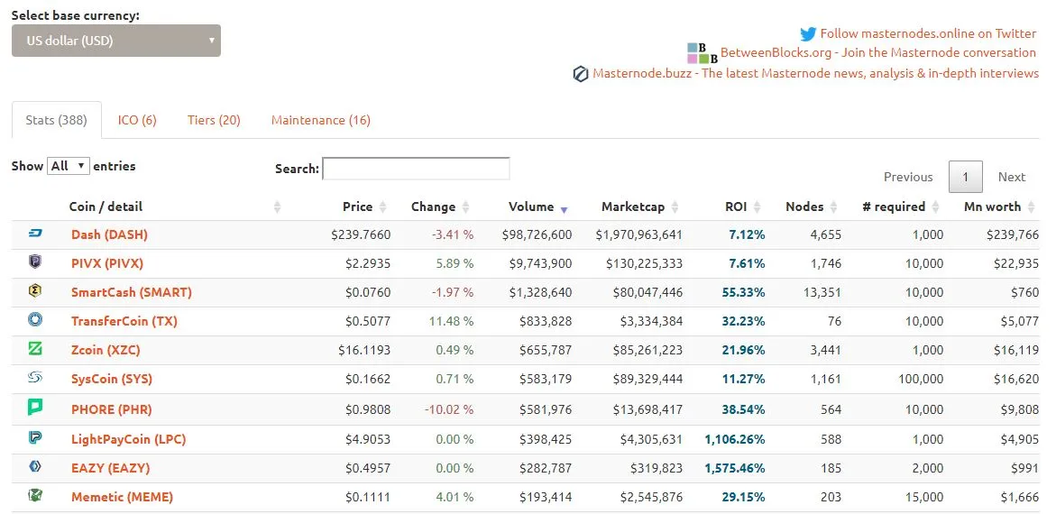Click Zcoin marketcap $85,261,223
This screenshot has width=1056, height=514.
(x=647, y=351)
